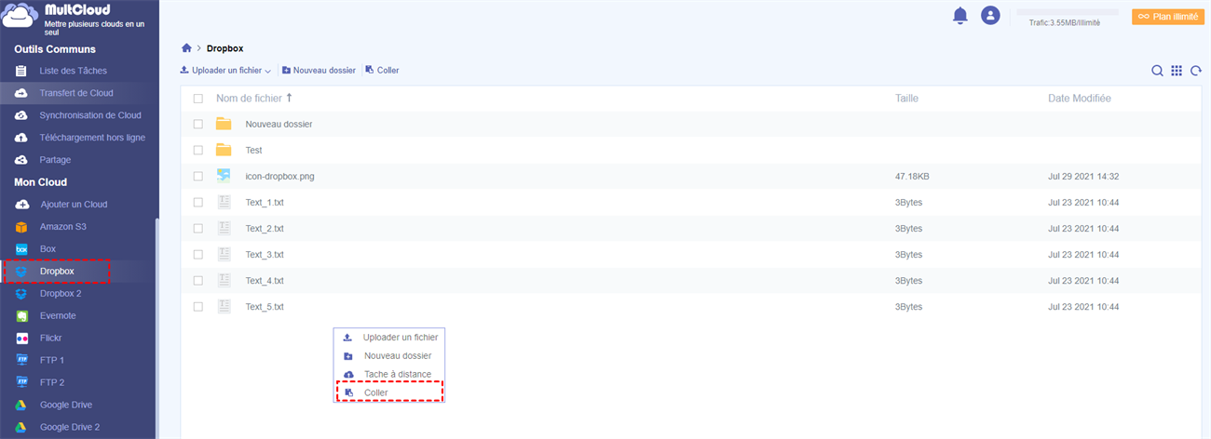Viewport: 1211px width, 439px height.
Task: Click the search magnifier icon
Action: pos(1157,71)
